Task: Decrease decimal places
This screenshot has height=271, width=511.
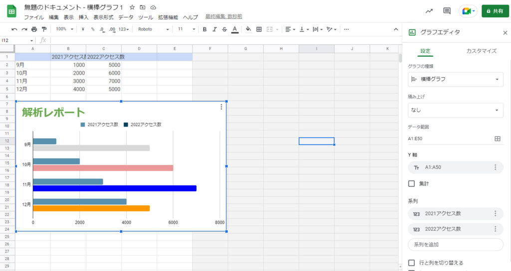Action: click(102, 29)
